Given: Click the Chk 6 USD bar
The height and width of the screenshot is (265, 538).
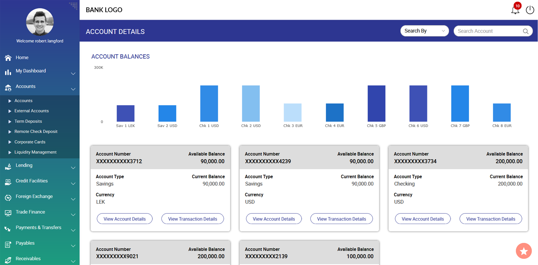Looking at the screenshot, I should coord(418,103).
